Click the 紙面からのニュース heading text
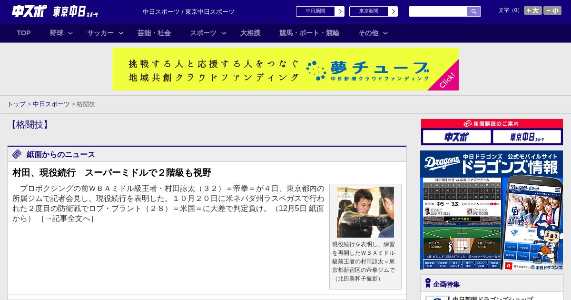This screenshot has height=300, width=571. [x=61, y=154]
